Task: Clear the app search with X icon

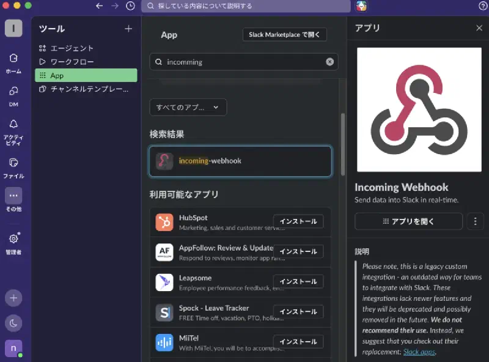Action: pos(329,62)
